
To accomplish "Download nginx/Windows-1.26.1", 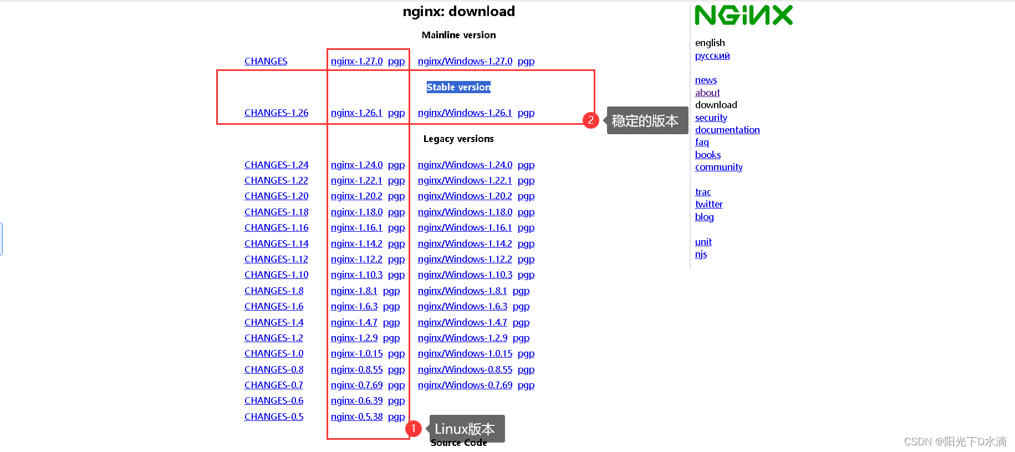I will click(x=465, y=113).
